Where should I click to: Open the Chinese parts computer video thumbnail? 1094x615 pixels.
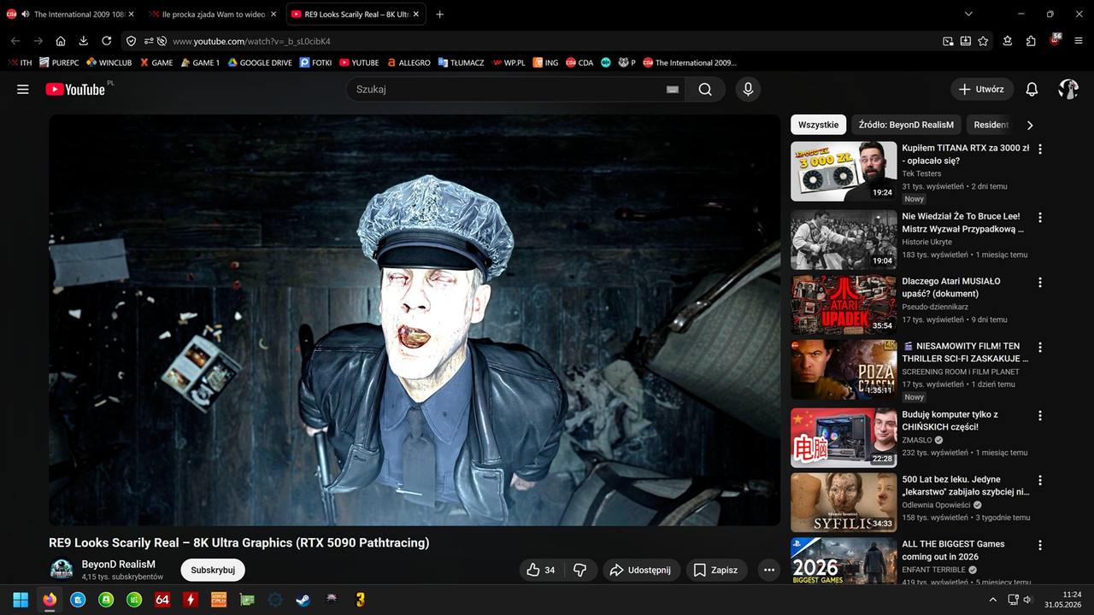click(x=844, y=438)
